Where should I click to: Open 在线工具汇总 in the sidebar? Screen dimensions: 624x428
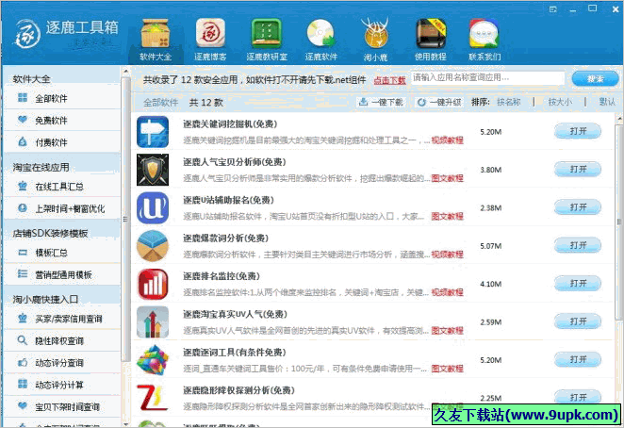(61, 186)
